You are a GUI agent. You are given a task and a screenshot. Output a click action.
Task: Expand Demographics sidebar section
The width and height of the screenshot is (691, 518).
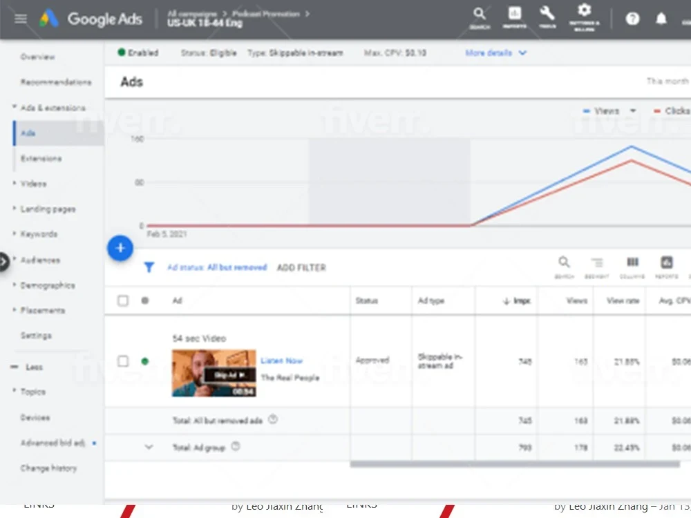coord(14,285)
